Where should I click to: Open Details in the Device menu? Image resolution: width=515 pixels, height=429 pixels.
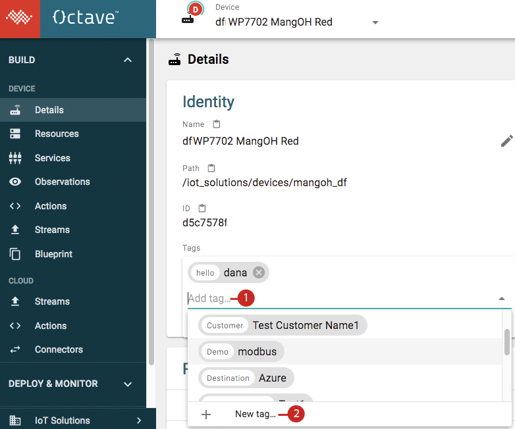(73, 110)
